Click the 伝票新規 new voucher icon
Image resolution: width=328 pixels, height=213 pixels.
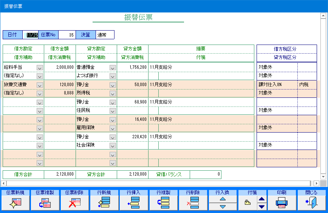(15, 203)
